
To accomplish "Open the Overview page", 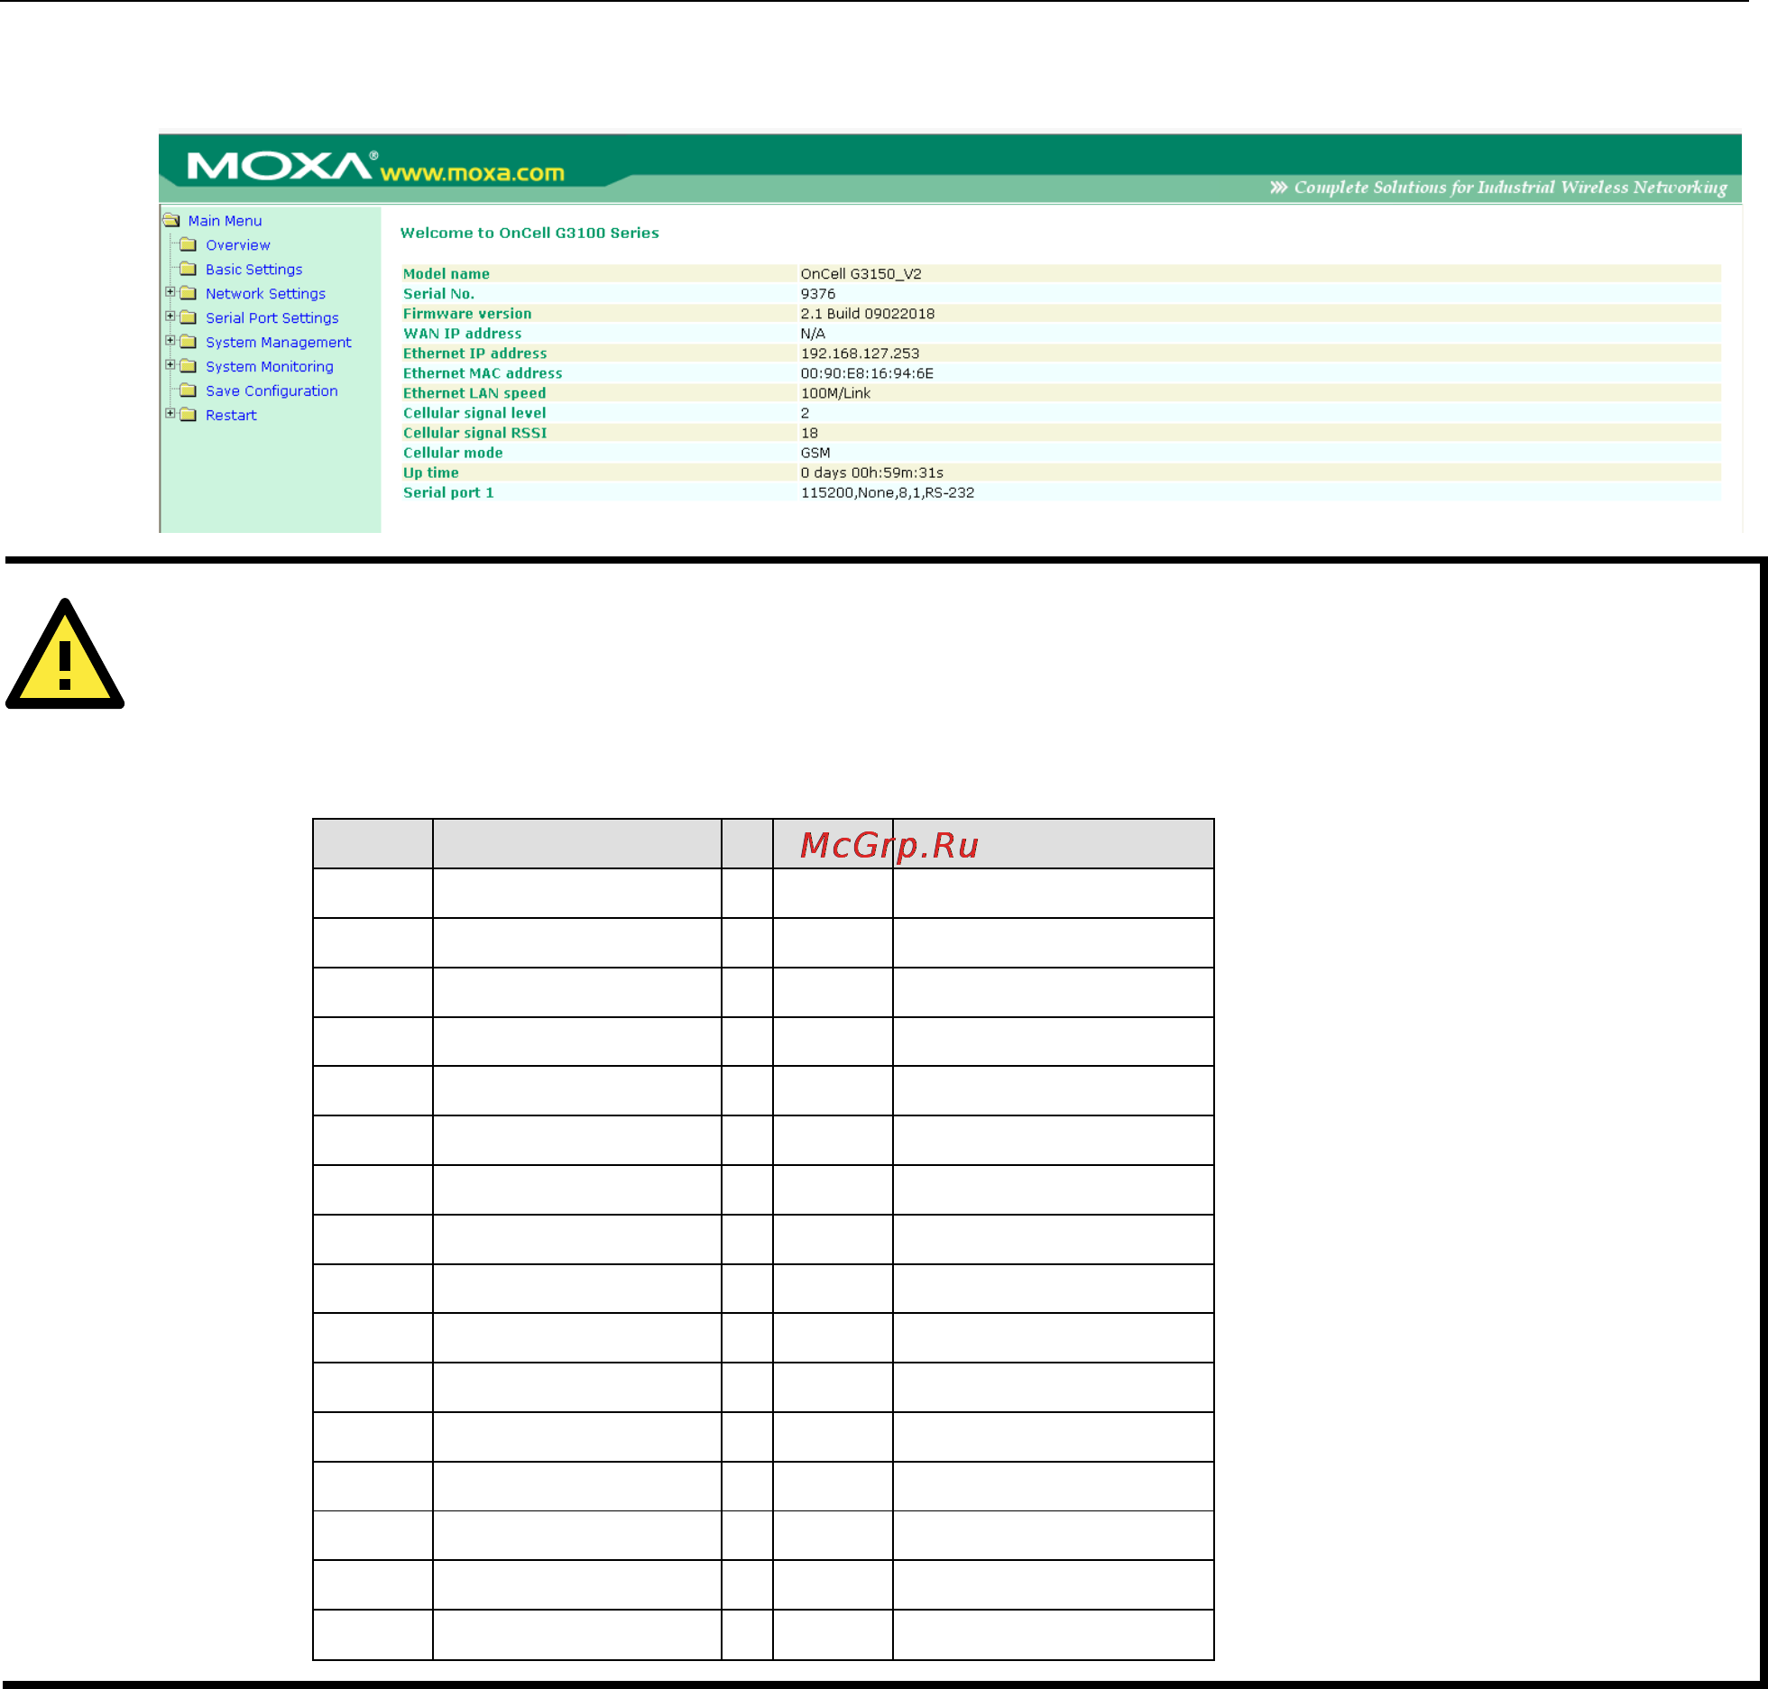I will pos(238,245).
